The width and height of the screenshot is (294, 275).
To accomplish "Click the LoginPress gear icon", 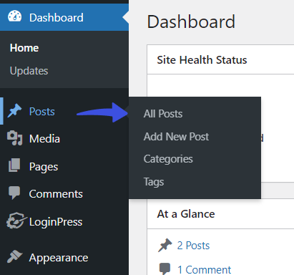I will click(x=16, y=221).
